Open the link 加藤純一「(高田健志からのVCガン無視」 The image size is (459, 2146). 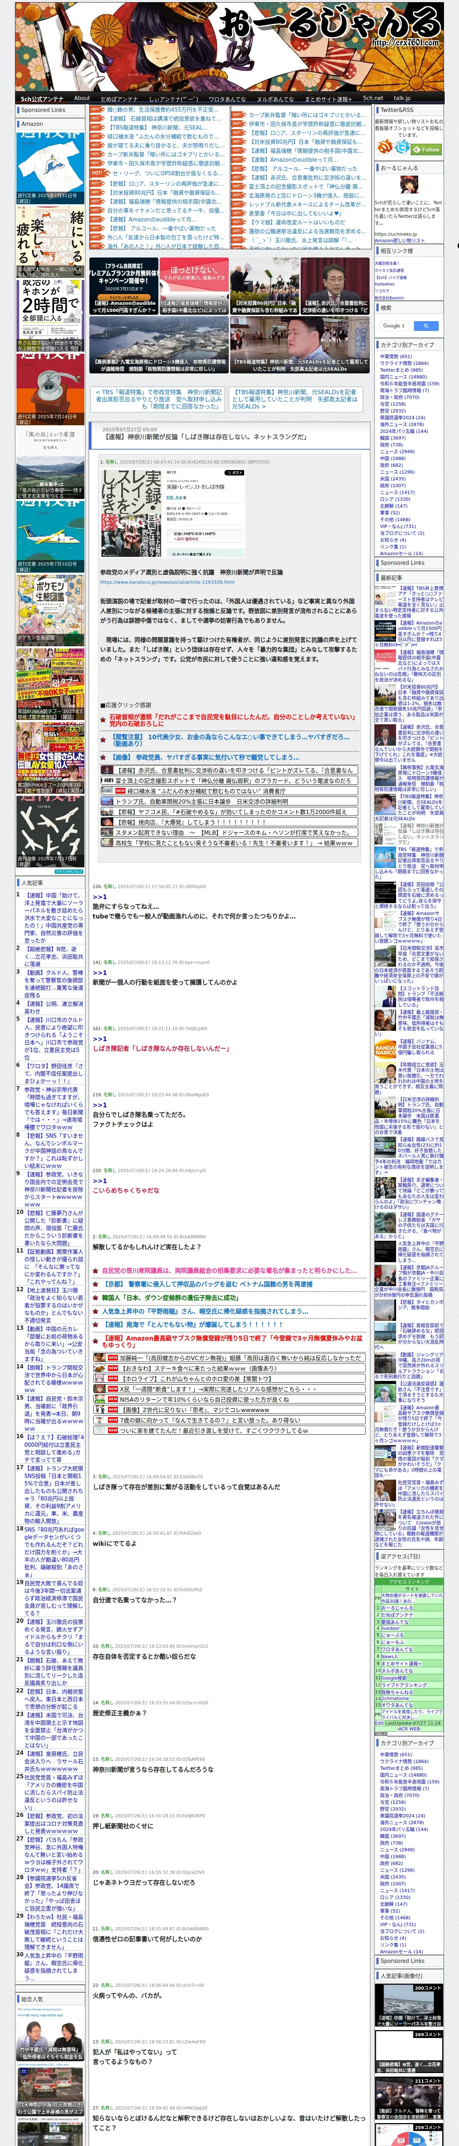click(x=228, y=1358)
